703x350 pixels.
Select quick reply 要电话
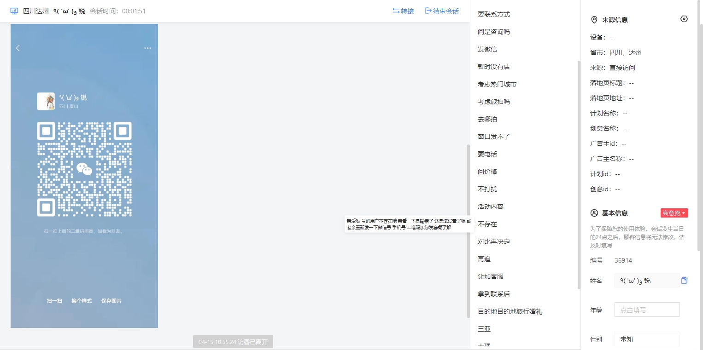[487, 154]
